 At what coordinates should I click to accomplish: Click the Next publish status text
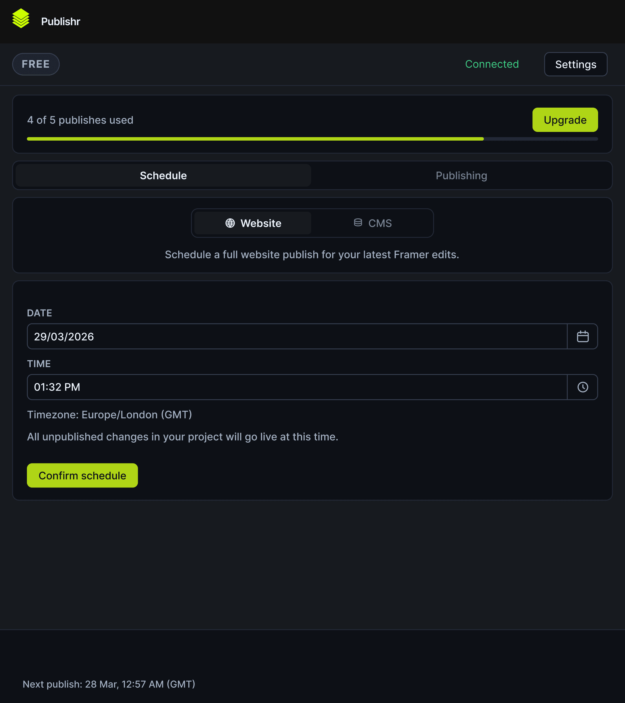[109, 684]
